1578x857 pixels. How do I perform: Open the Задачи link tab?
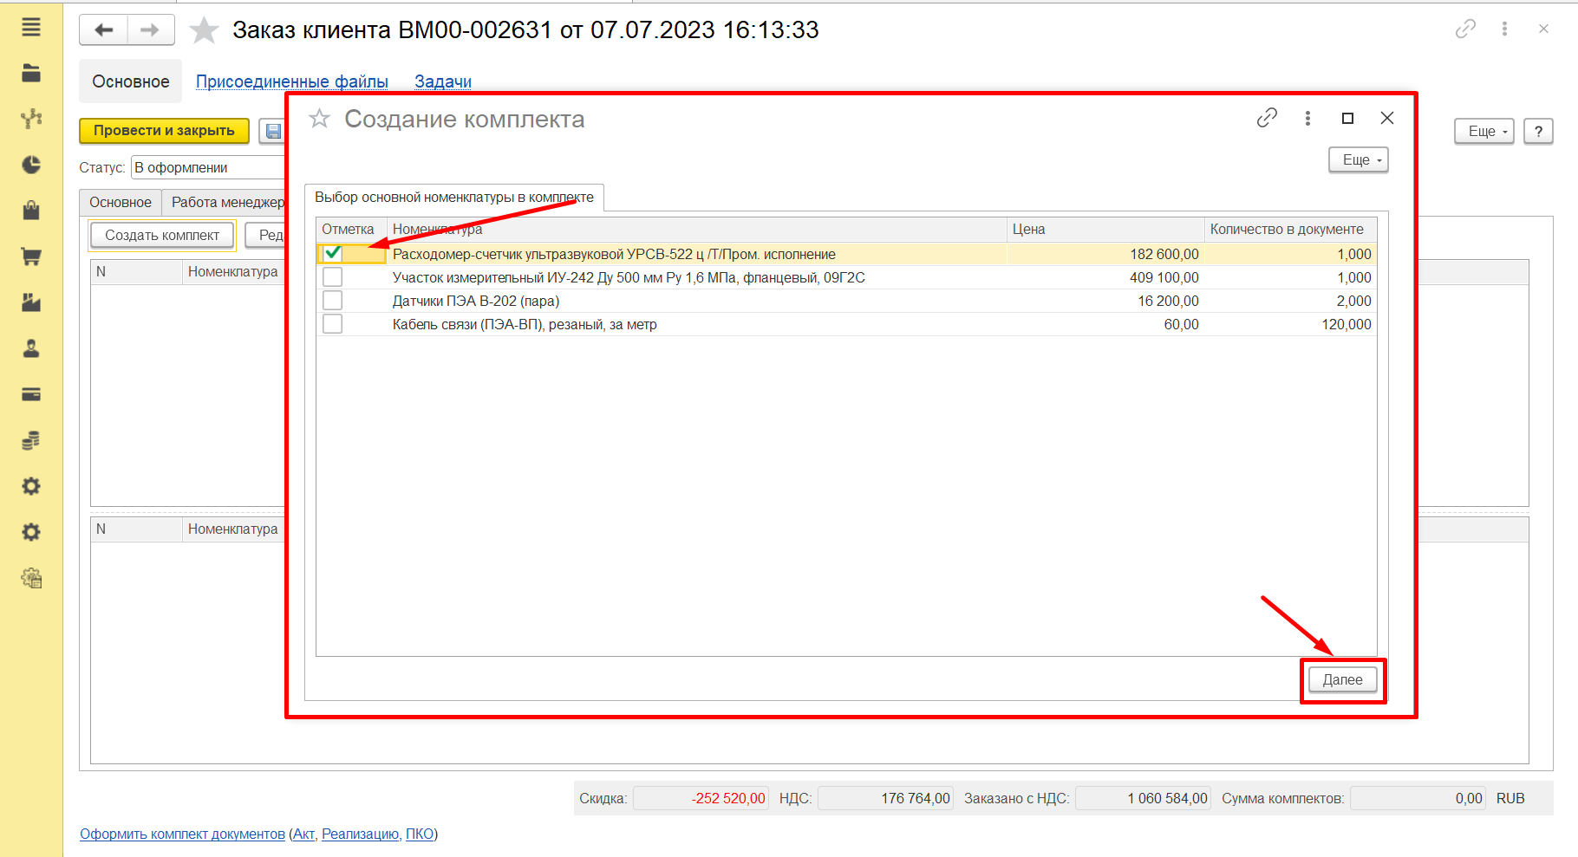[443, 81]
